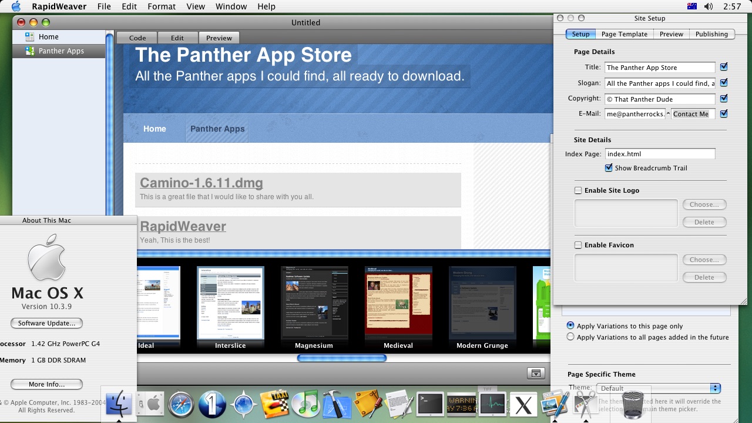752x423 pixels.
Task: Click Software Update in About This Mac
Action: point(46,323)
